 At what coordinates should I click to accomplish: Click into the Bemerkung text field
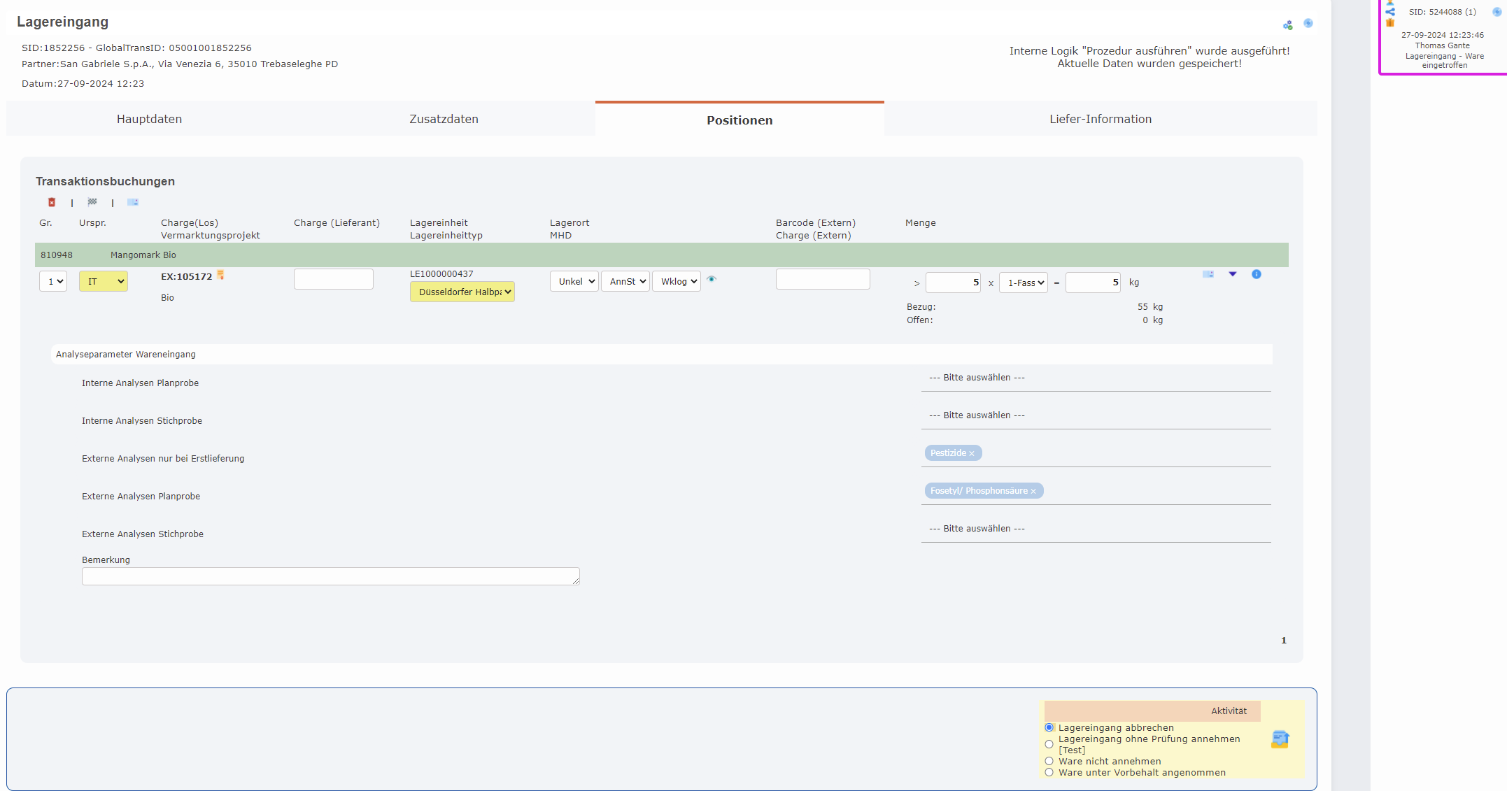(330, 576)
